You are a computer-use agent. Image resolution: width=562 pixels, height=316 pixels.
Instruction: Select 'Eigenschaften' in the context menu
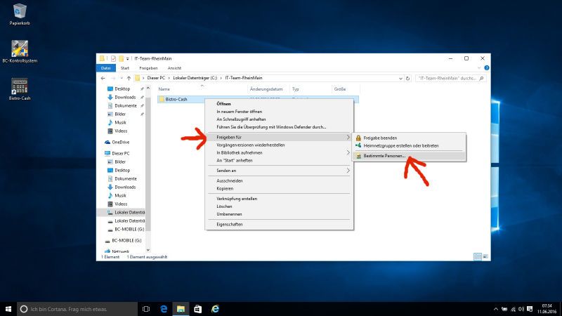230,224
